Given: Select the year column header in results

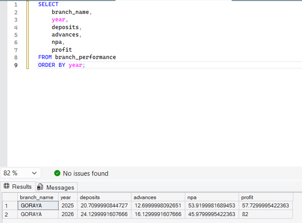Looking at the screenshot, I should [68, 198].
